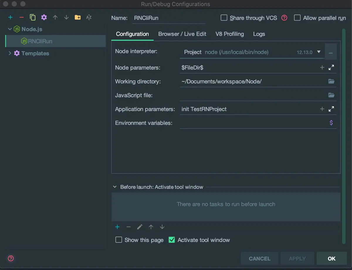This screenshot has height=270, width=352.
Task: Open the Node interpreter dropdown
Action: click(319, 52)
